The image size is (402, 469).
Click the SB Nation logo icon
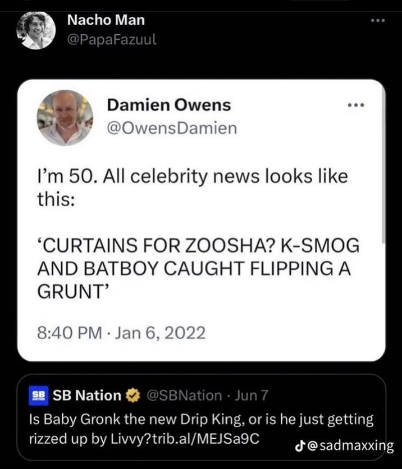point(38,396)
